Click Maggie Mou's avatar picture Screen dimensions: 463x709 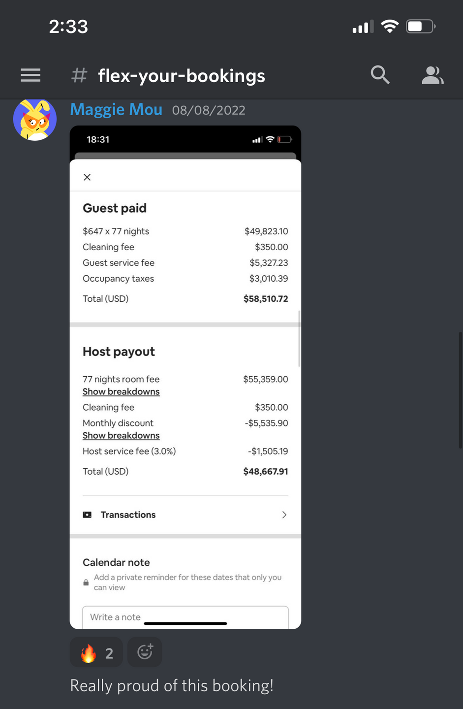point(35,120)
